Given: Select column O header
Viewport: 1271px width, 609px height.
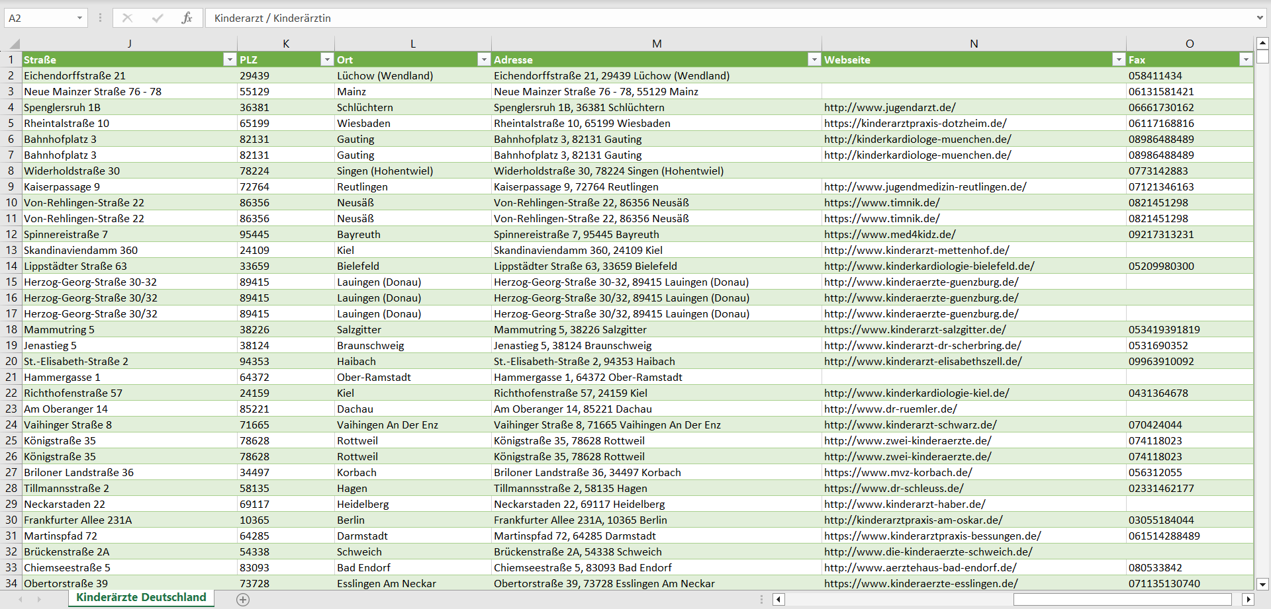Looking at the screenshot, I should coord(1190,44).
